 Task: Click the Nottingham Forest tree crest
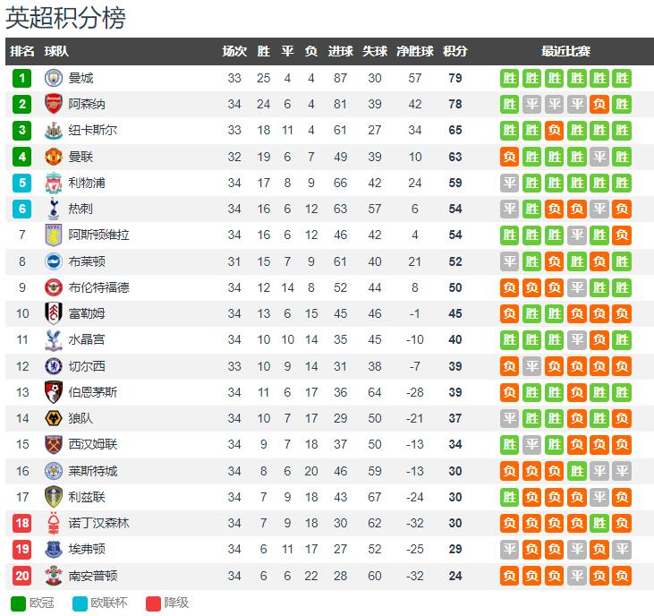[54, 524]
